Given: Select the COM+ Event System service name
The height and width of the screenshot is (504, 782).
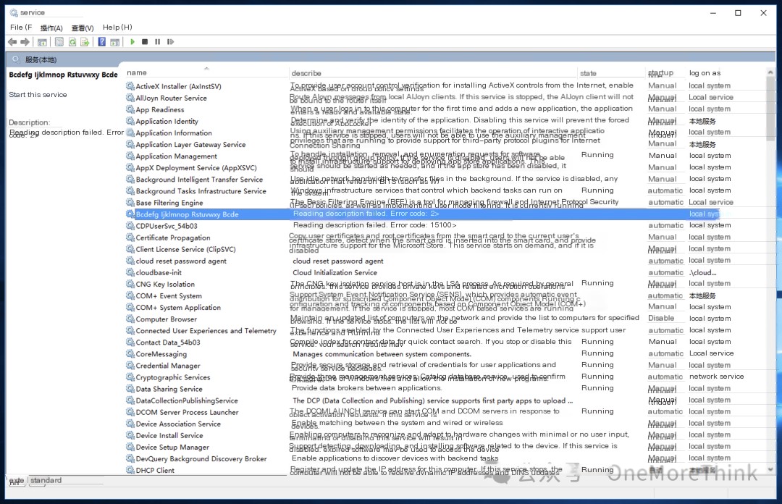Looking at the screenshot, I should click(169, 296).
